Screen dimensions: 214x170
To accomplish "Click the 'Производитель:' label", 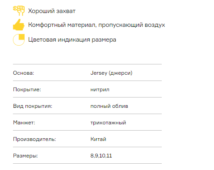I will coord(34,139).
